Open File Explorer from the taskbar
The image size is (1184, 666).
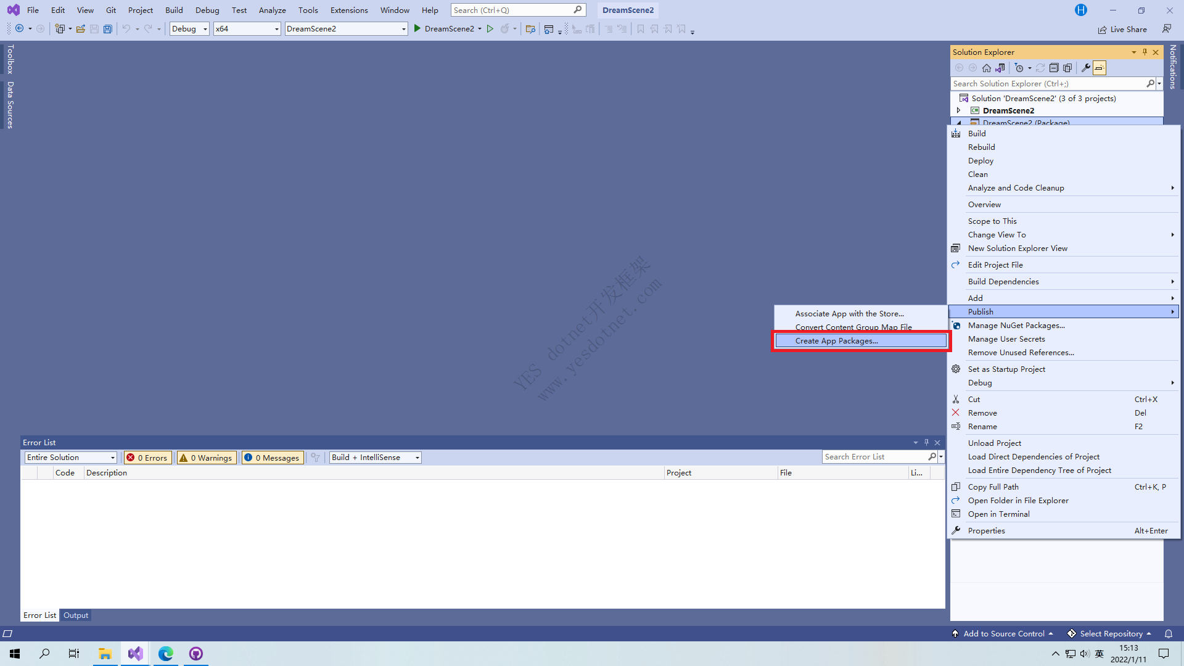tap(105, 654)
